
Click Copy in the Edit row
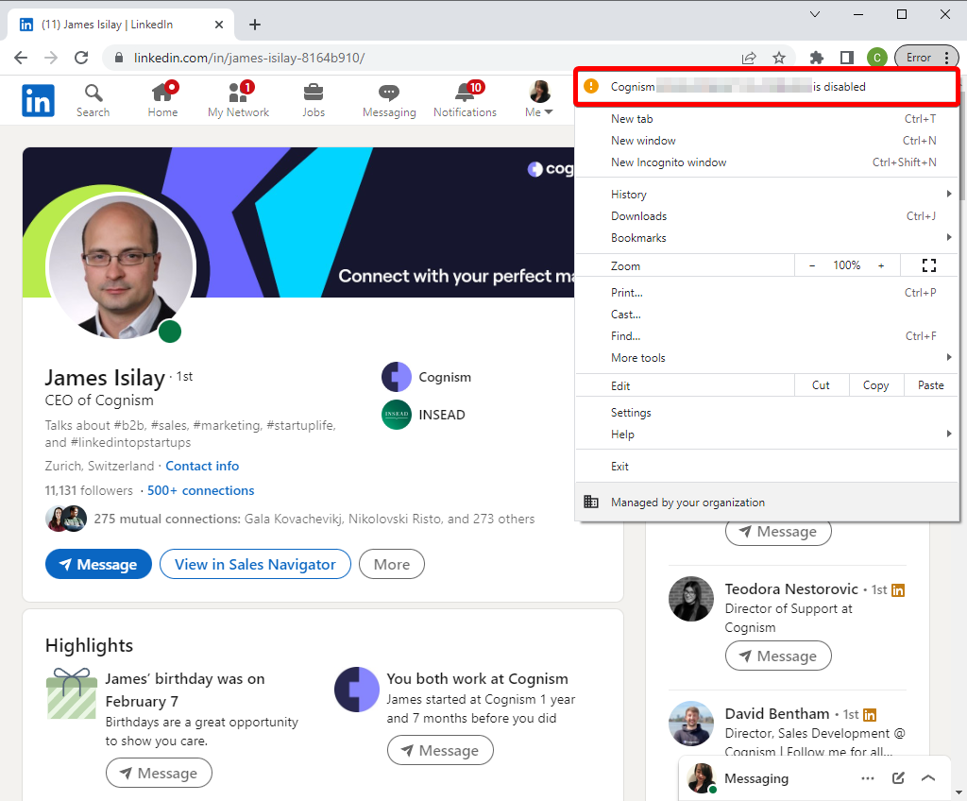pos(875,385)
